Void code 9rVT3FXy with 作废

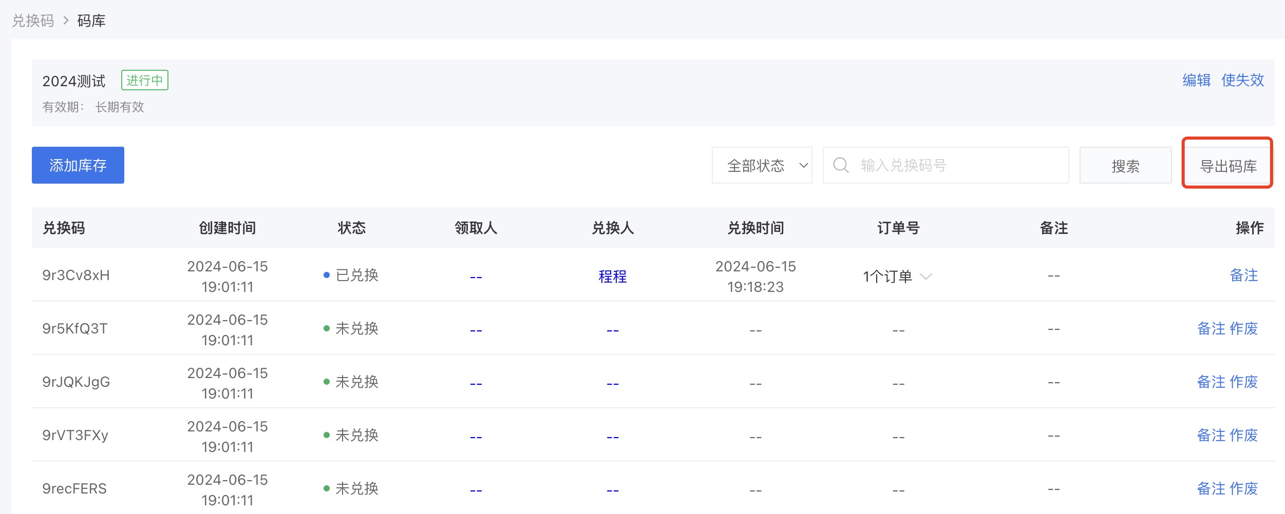1243,435
